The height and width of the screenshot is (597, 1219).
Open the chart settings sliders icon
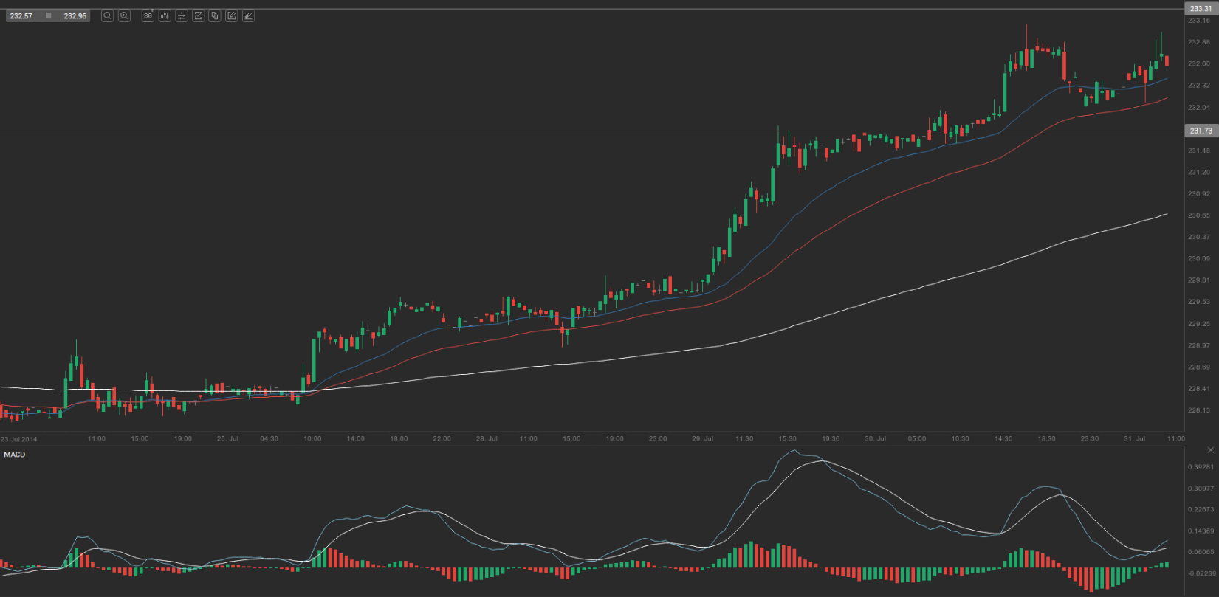[x=182, y=15]
